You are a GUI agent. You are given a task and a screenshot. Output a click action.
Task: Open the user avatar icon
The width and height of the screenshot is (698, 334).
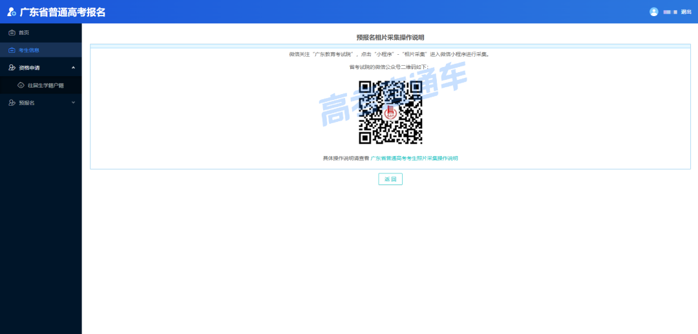point(653,12)
